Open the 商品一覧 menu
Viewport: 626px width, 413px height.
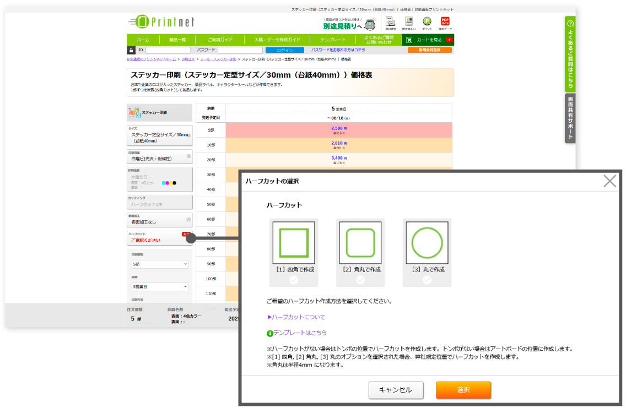pos(177,40)
